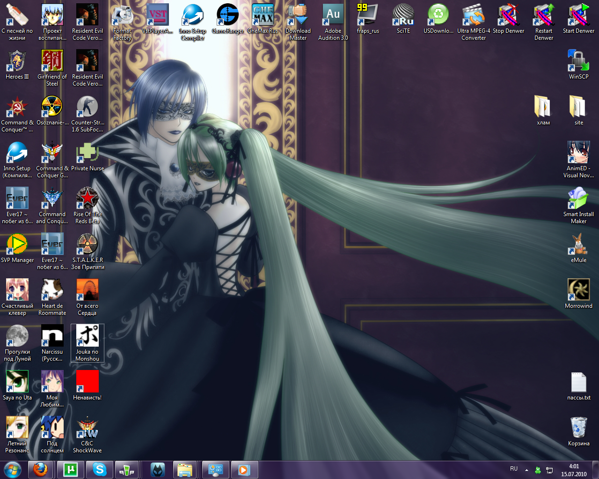The height and width of the screenshot is (479, 599).
Task: Launch USDownloader shortcut
Action: tap(438, 19)
